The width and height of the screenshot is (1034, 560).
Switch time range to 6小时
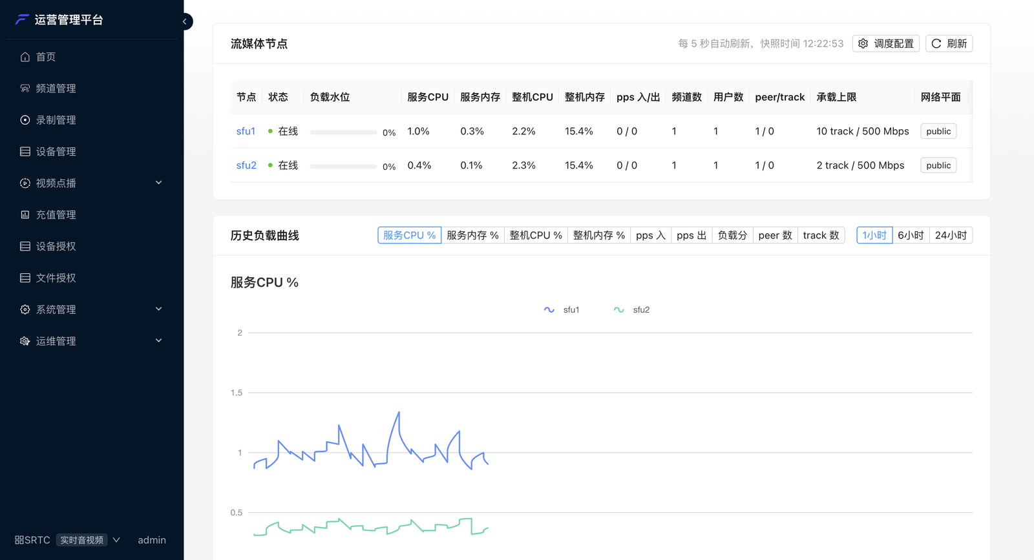click(x=911, y=235)
